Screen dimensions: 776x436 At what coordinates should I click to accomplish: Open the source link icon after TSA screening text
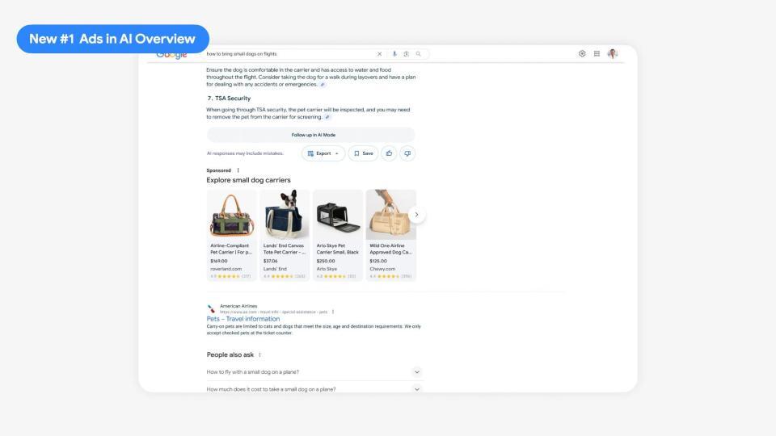click(x=327, y=117)
